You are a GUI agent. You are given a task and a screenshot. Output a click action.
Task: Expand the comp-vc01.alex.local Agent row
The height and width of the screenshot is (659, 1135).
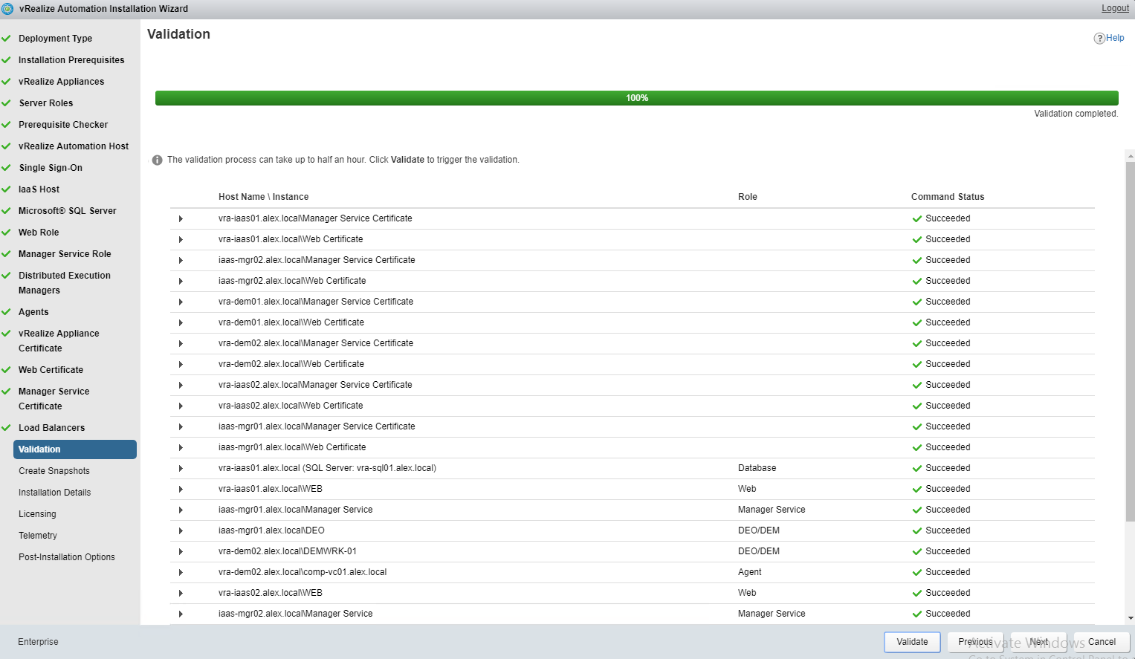pyautogui.click(x=181, y=573)
